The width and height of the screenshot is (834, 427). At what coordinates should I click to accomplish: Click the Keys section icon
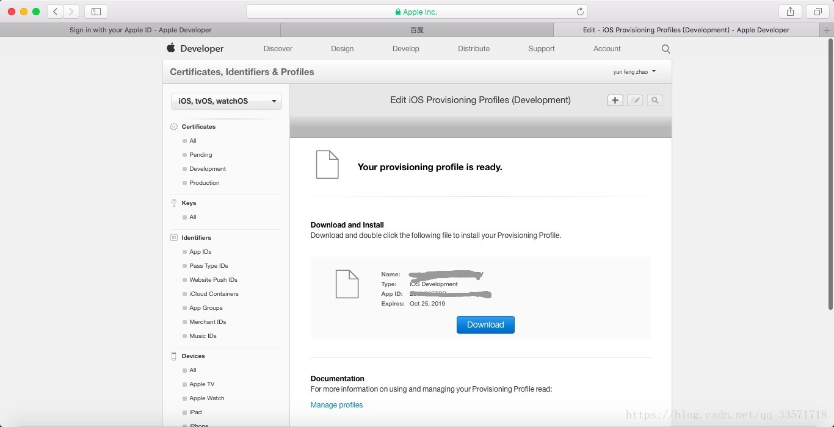click(174, 203)
